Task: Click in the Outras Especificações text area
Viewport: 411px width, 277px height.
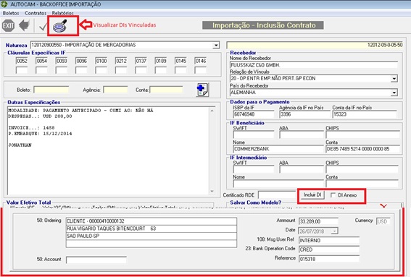Action: click(x=108, y=150)
